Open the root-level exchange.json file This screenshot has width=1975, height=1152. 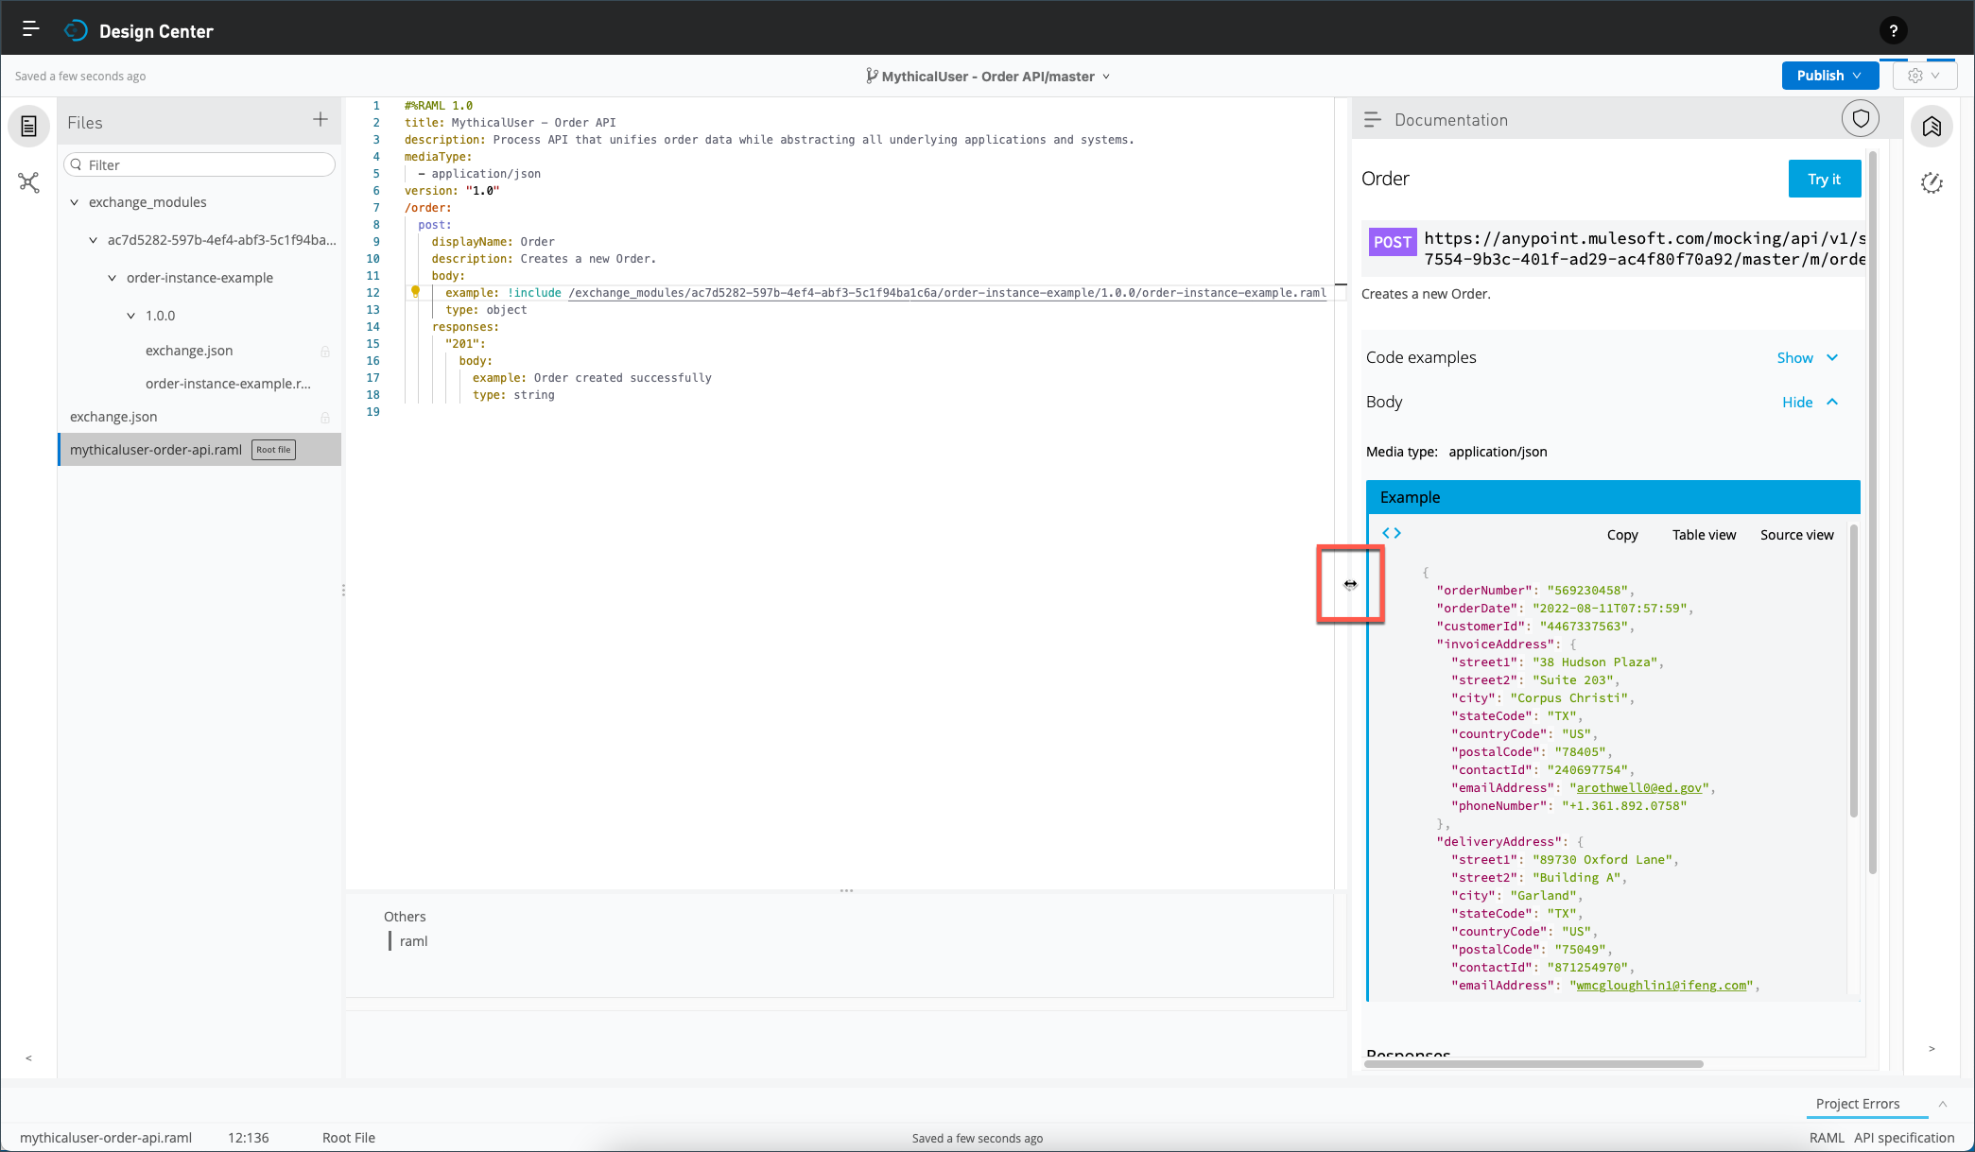pos(113,417)
